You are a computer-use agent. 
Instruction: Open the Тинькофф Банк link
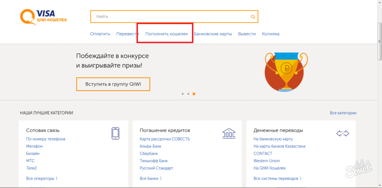pyautogui.click(x=154, y=161)
